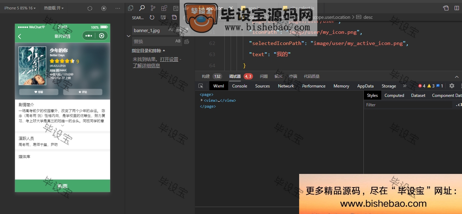Select the Wxml debugger tab
Image resolution: width=462 pixels, height=214 pixels.
[219, 86]
